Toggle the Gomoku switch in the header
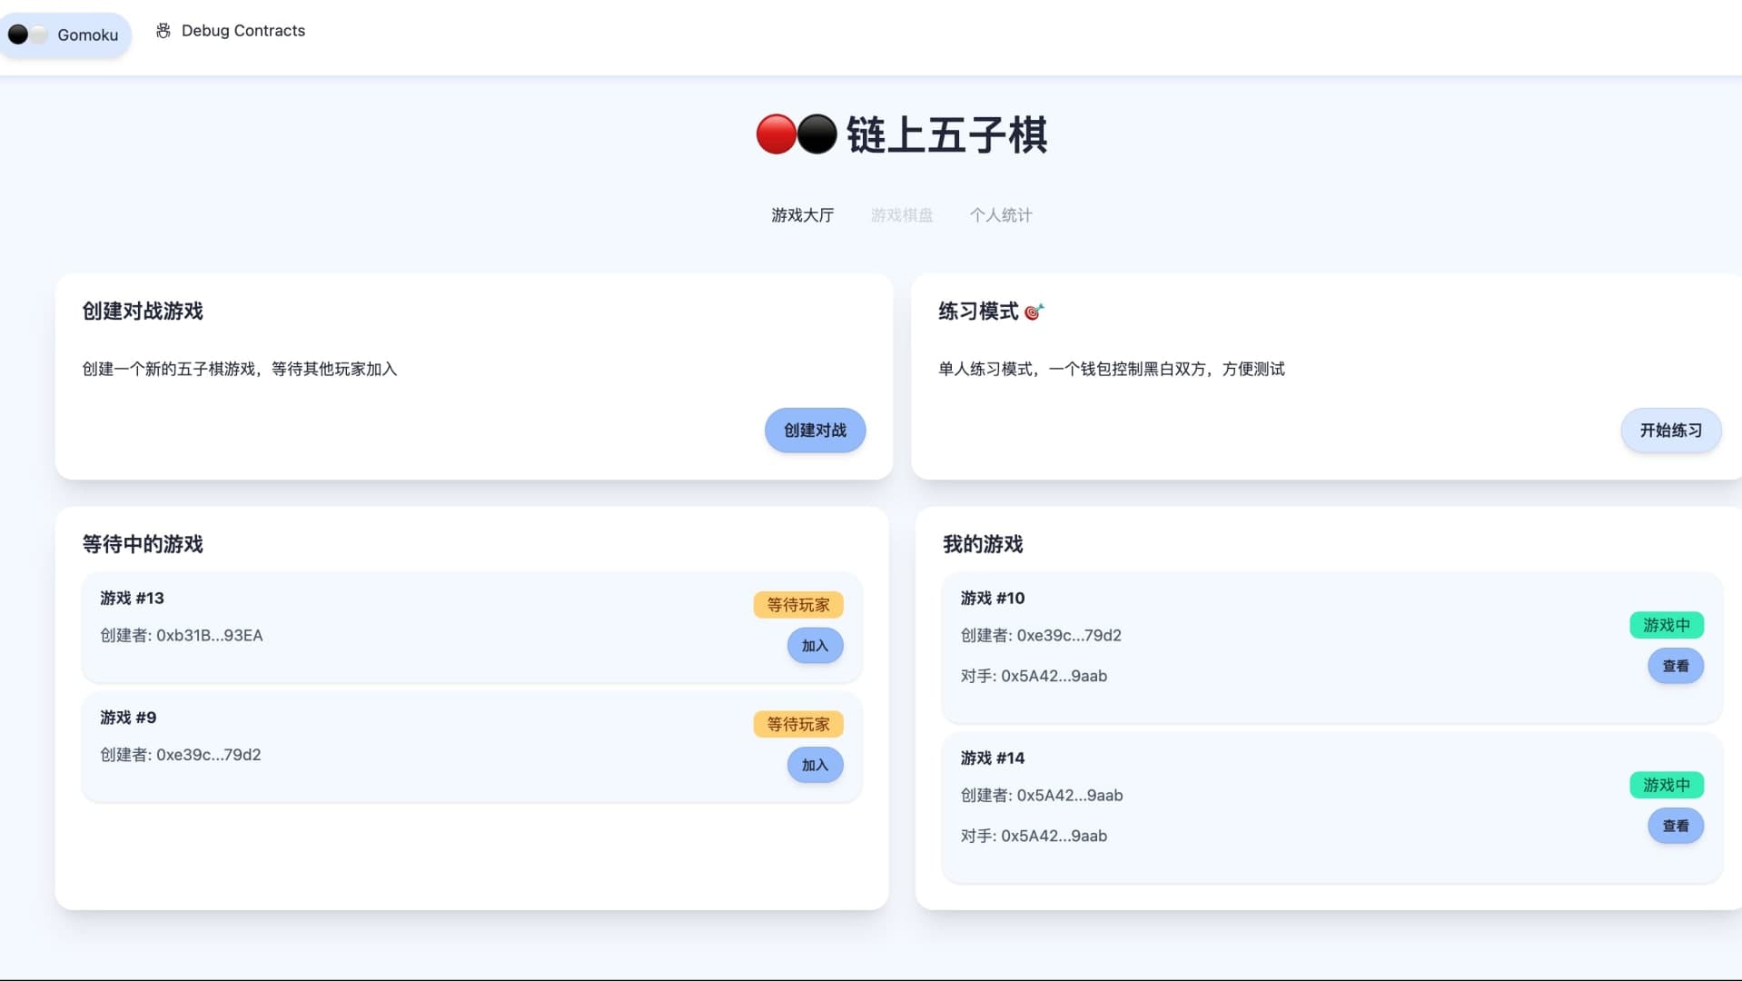Viewport: 1742px width, 981px height. pos(27,34)
